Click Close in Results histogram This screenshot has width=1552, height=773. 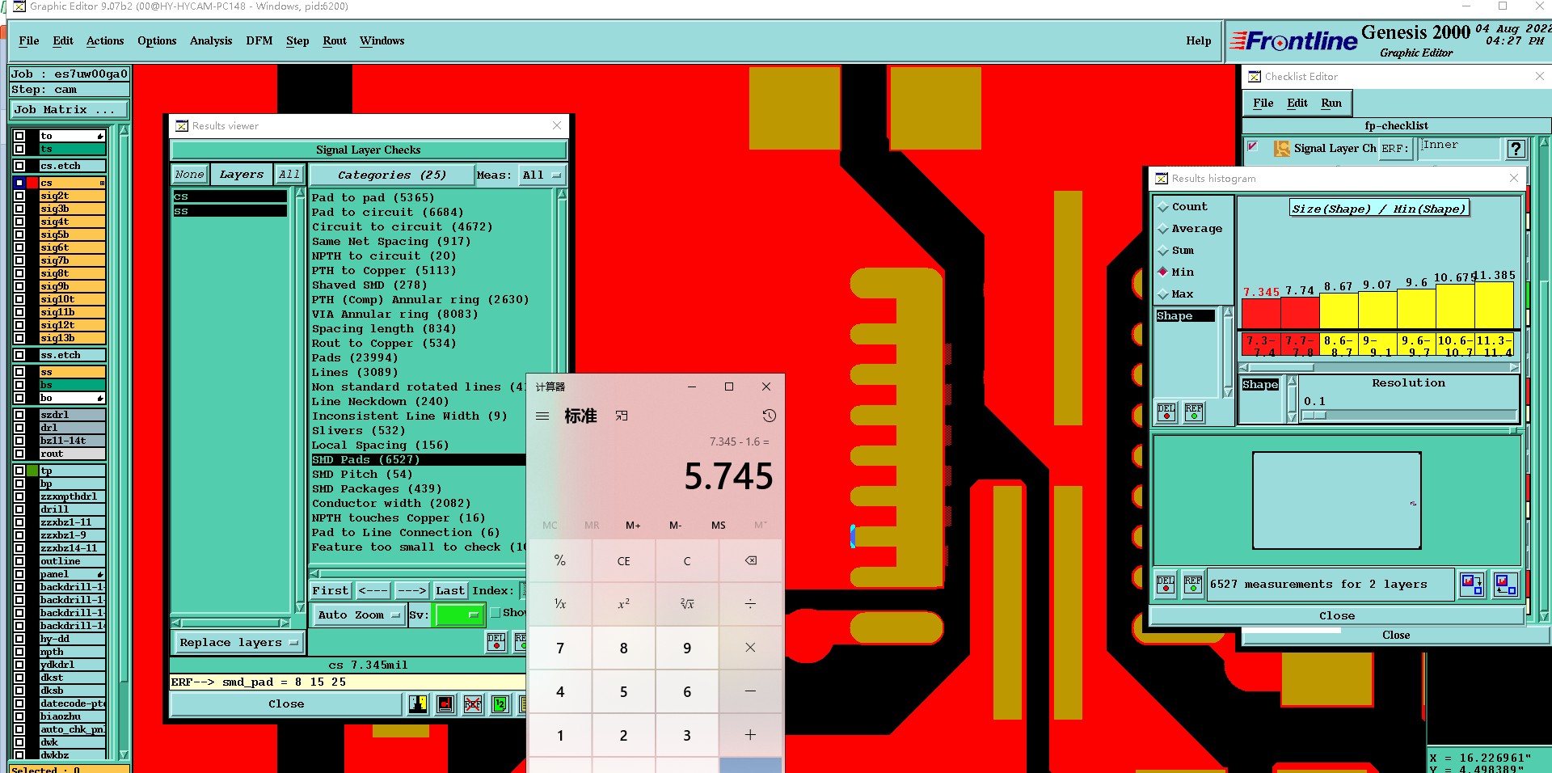[x=1337, y=615]
